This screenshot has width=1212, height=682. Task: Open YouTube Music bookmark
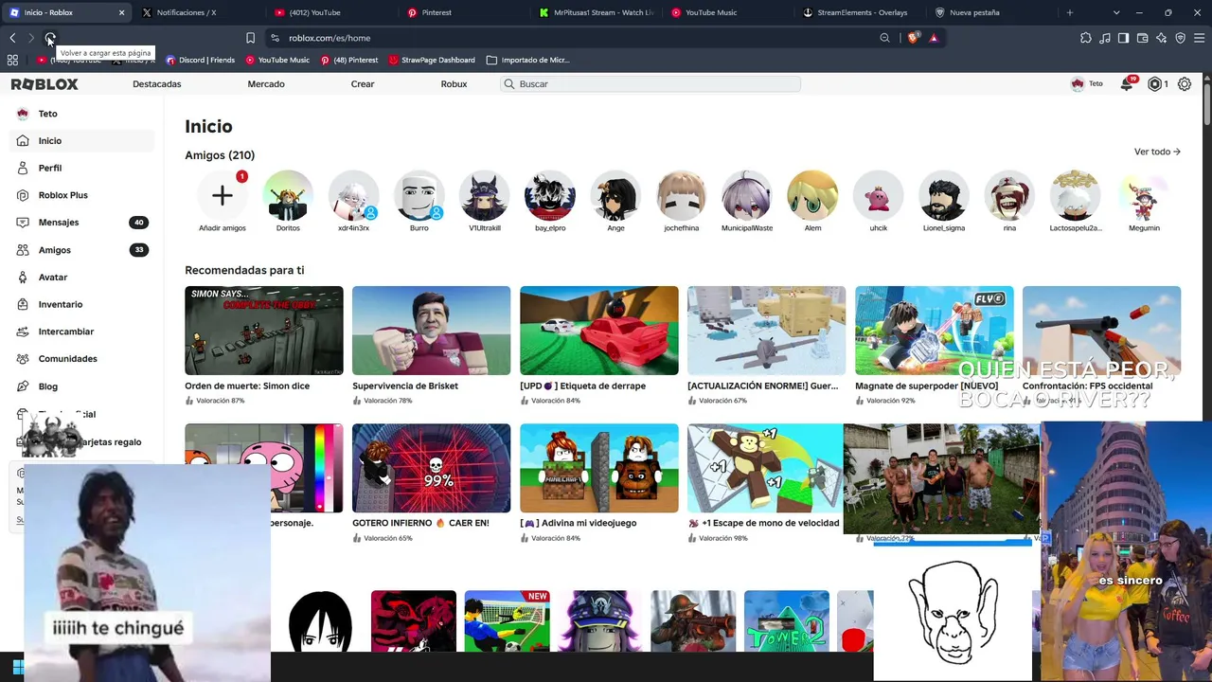tap(277, 60)
